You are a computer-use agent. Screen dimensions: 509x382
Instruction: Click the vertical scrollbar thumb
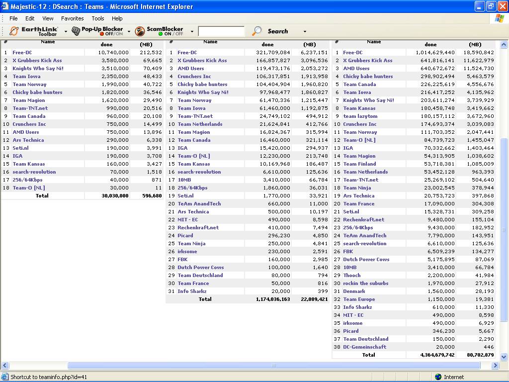[x=504, y=229]
